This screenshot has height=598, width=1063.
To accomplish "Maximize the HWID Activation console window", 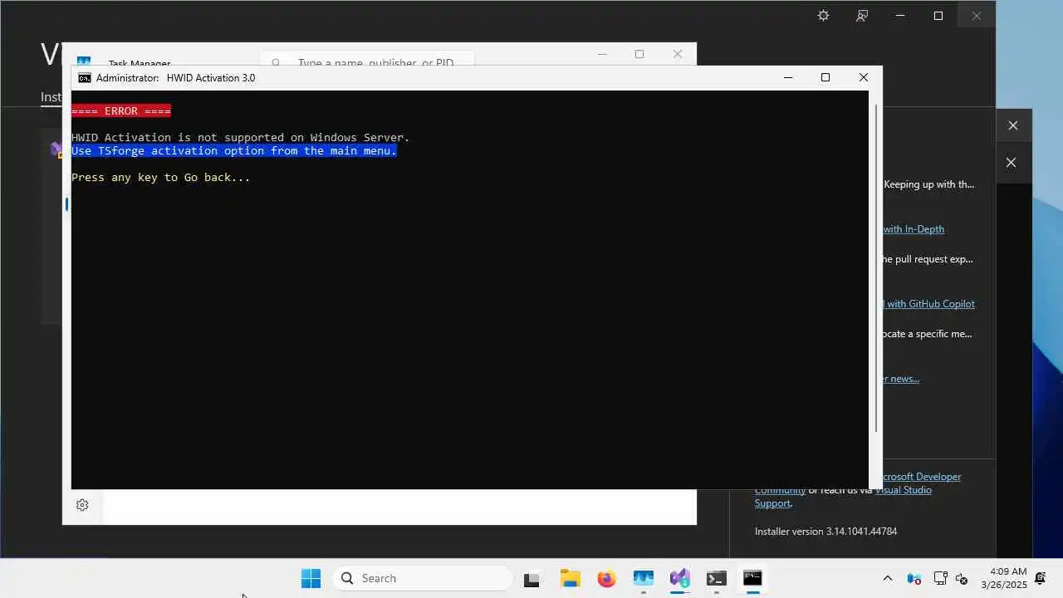I will pos(825,77).
